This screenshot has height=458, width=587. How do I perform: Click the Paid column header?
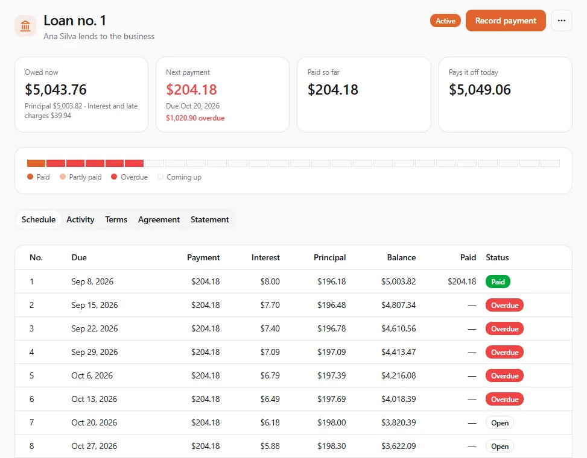coord(468,257)
